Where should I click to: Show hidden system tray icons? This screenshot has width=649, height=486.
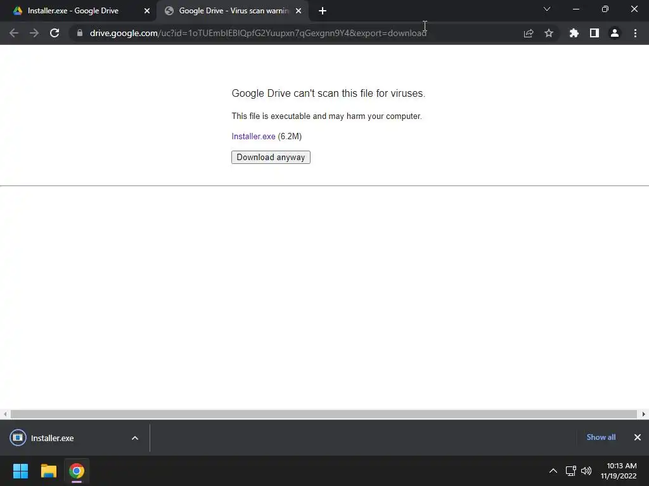(x=553, y=471)
